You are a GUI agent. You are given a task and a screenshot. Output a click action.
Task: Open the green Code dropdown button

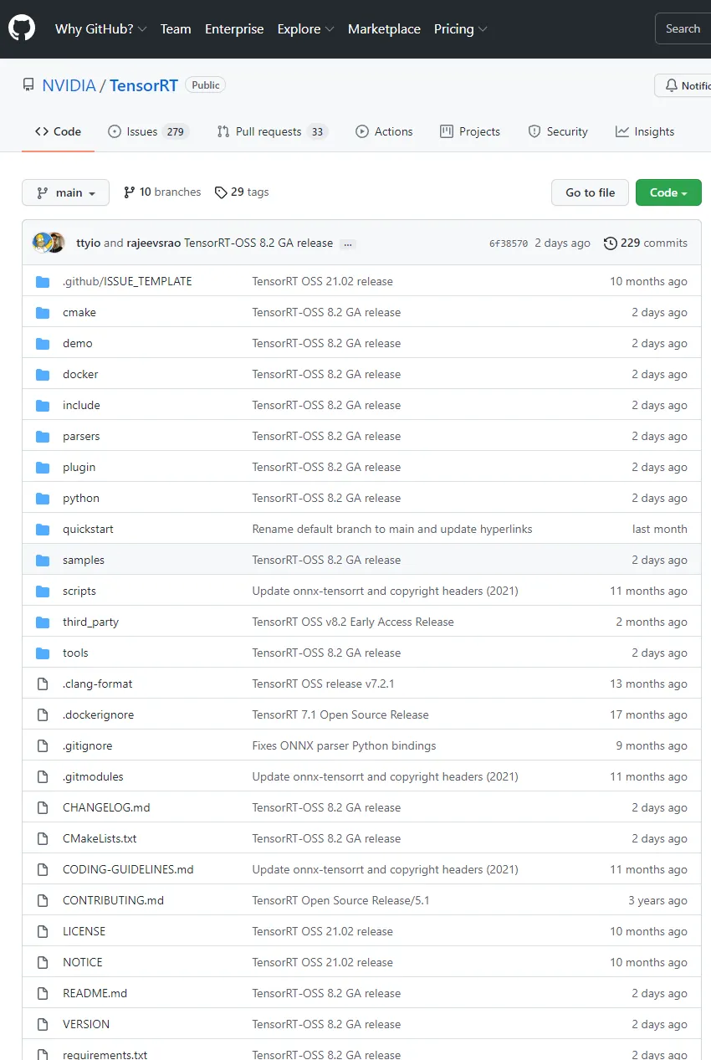pyautogui.click(x=668, y=192)
